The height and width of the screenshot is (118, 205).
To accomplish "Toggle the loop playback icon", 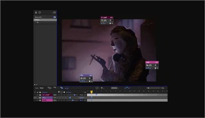I will click(97, 88).
